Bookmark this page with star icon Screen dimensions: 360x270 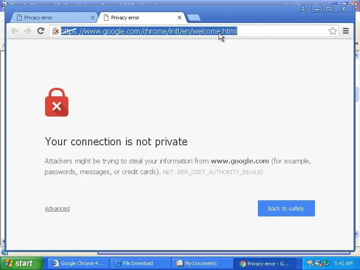[333, 31]
